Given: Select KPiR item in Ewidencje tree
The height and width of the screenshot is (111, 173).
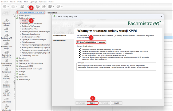Looking at the screenshot, I should (24, 21).
